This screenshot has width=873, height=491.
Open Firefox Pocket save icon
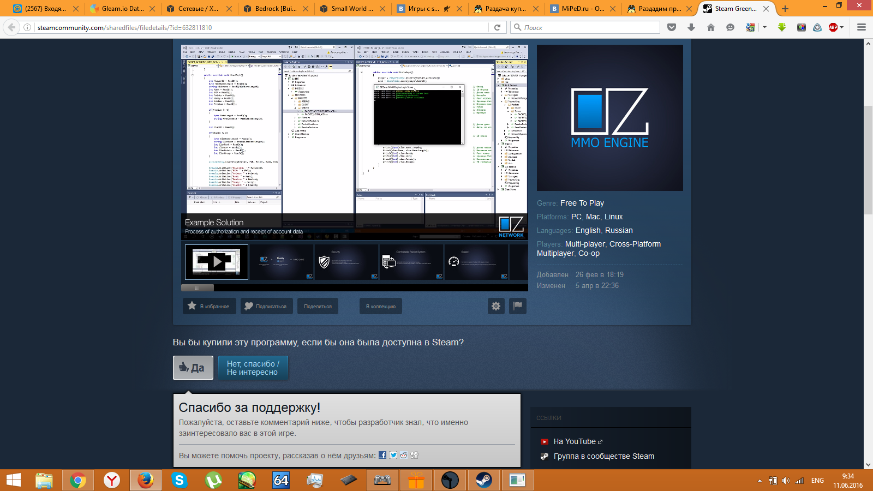(672, 27)
